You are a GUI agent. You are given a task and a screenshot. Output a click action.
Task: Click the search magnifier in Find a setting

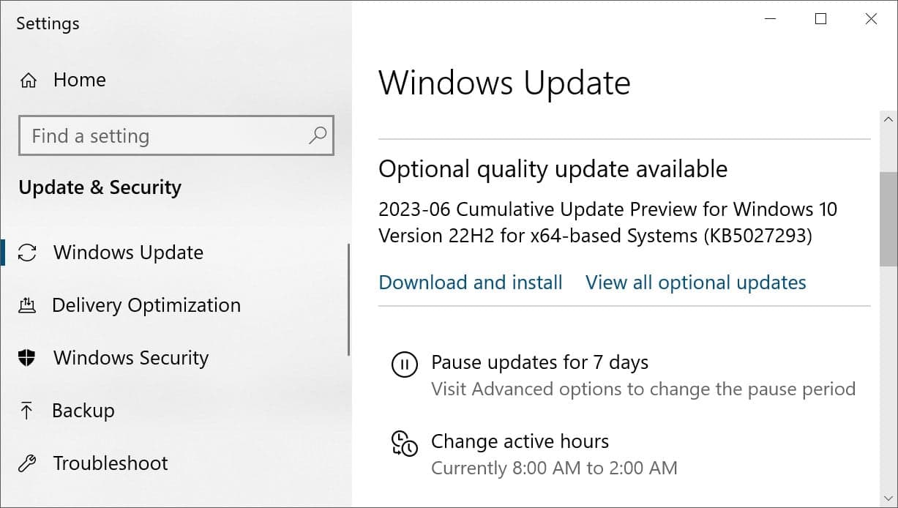pos(318,135)
